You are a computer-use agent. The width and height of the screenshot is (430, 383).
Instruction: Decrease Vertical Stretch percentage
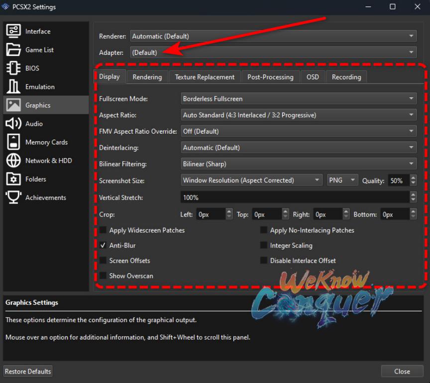(413, 200)
